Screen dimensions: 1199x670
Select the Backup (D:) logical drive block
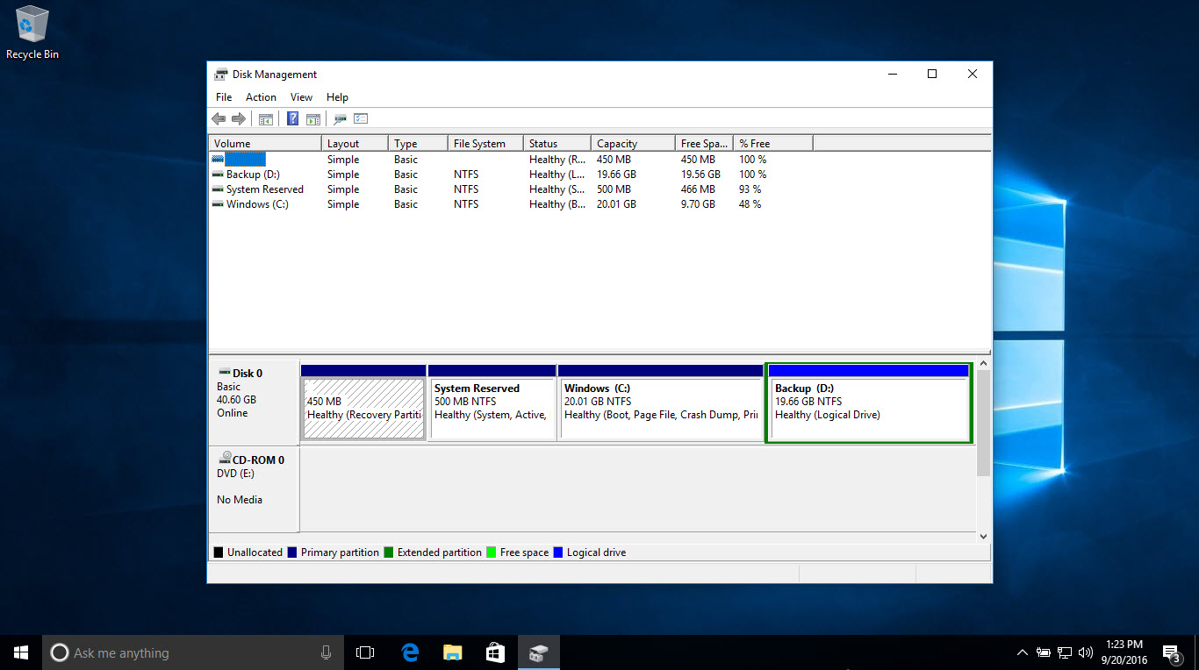[x=869, y=403]
